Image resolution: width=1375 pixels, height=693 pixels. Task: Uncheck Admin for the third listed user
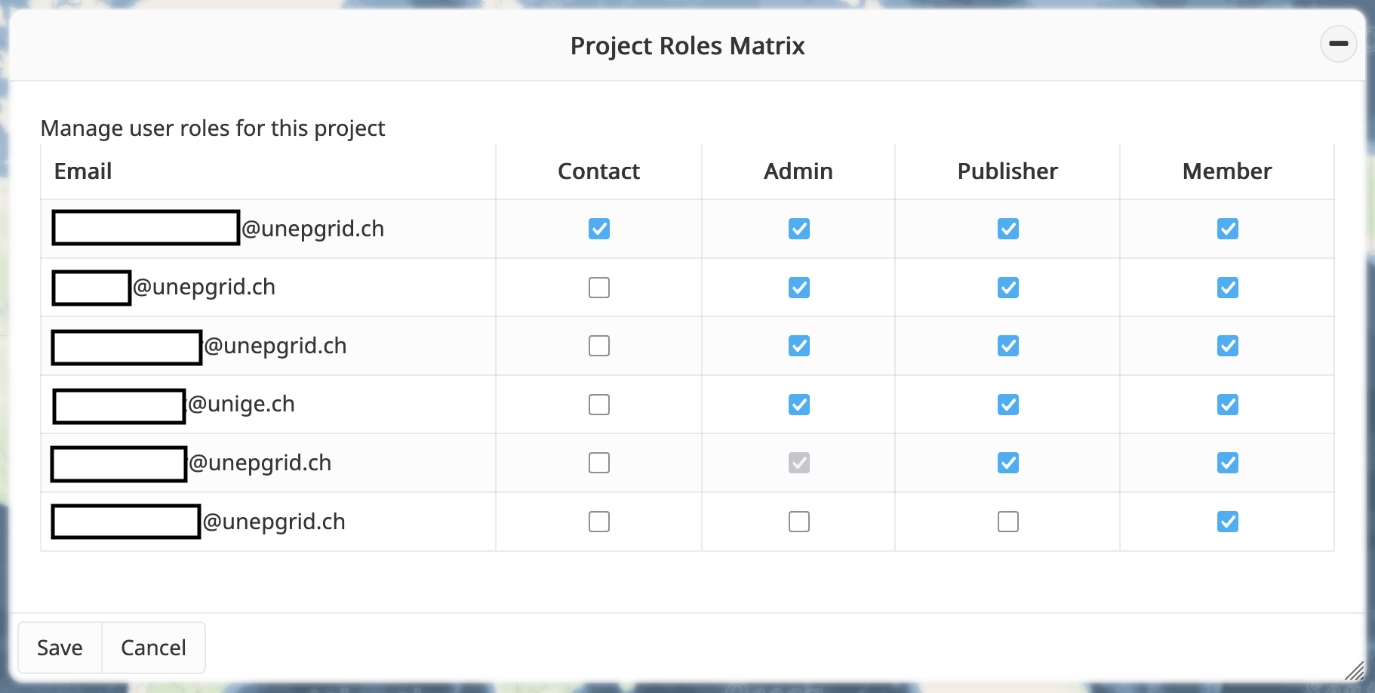798,346
